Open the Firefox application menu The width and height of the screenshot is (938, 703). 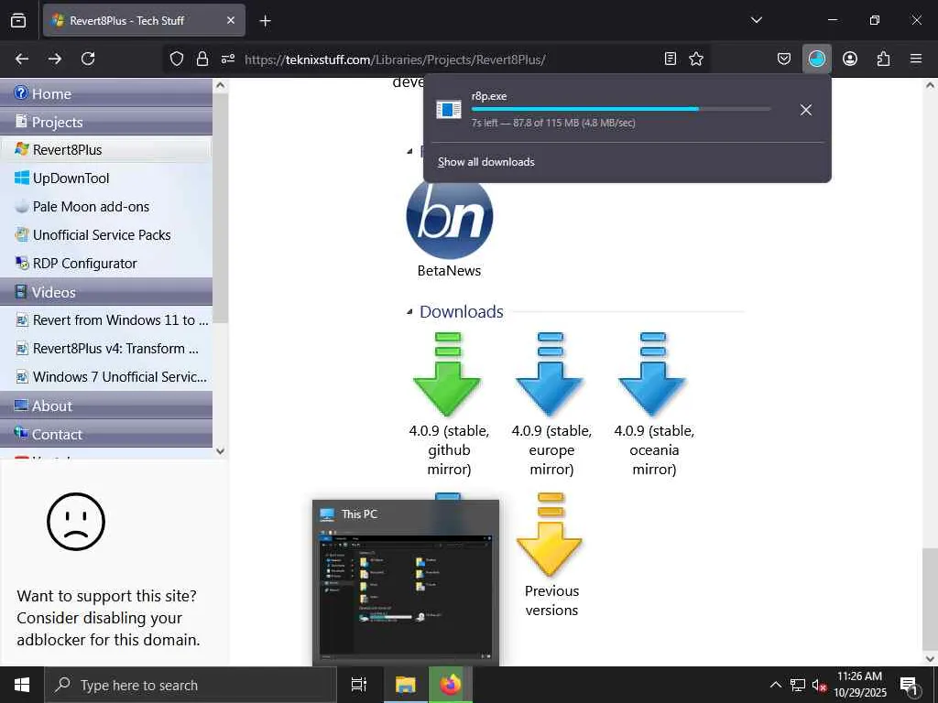(x=916, y=59)
